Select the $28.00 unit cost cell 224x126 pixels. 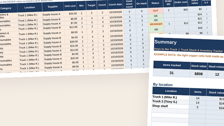click(x=72, y=42)
